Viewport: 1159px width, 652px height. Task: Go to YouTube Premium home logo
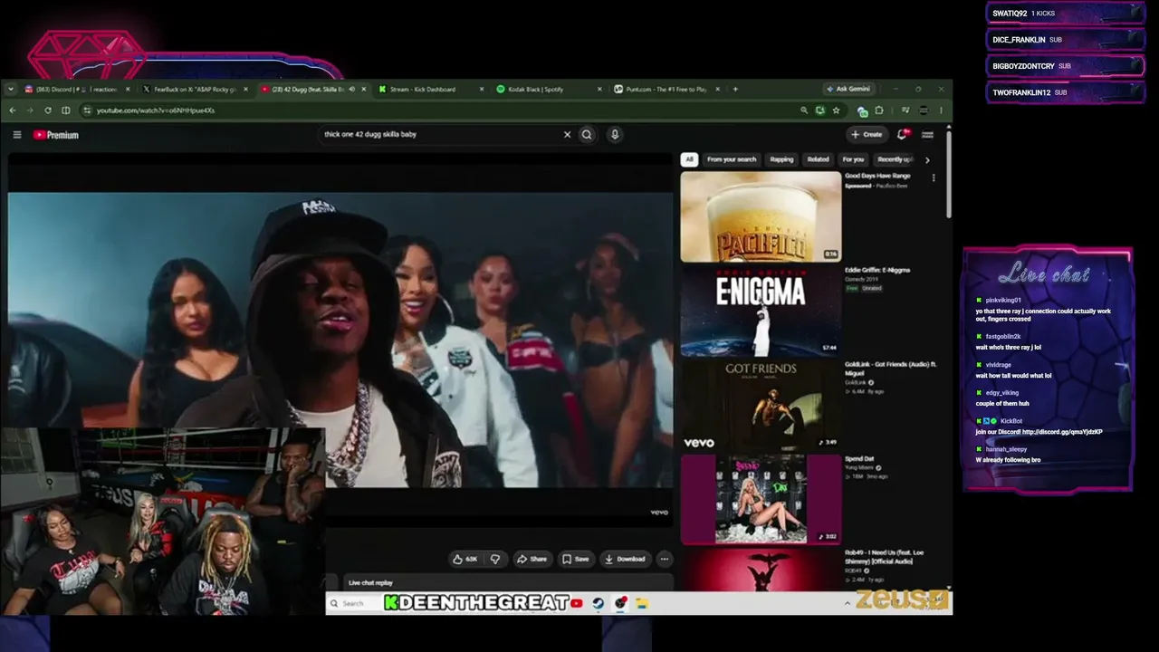coord(56,135)
